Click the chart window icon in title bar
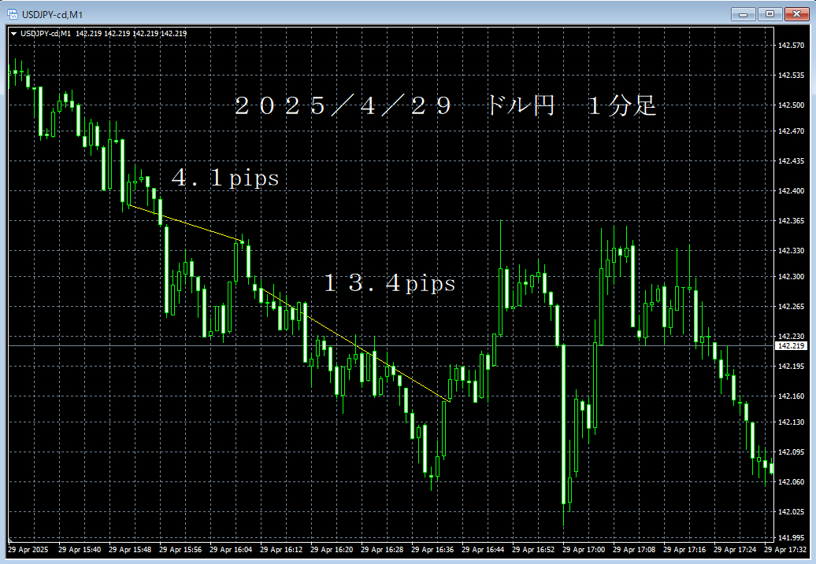This screenshot has height=564, width=816. [13, 14]
